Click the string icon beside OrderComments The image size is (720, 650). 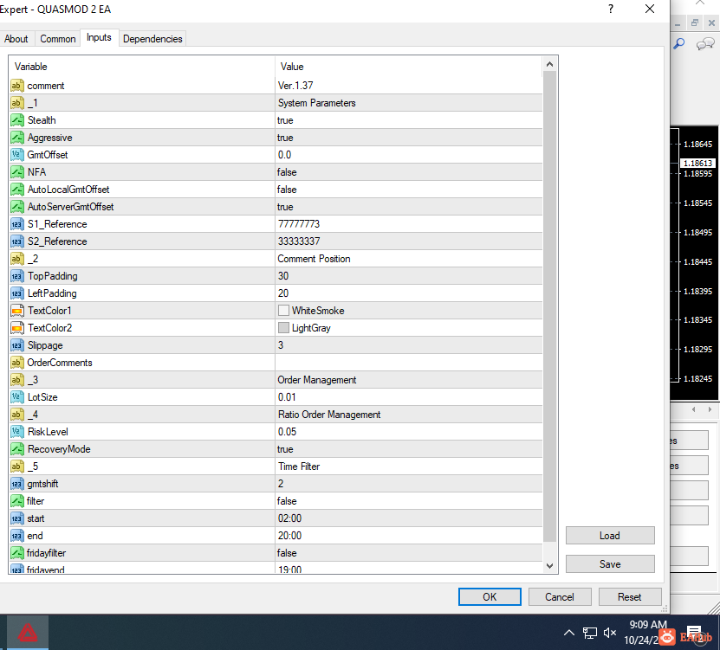(17, 363)
